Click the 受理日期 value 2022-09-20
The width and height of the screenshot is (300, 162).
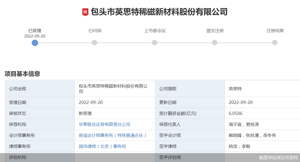[91, 103]
